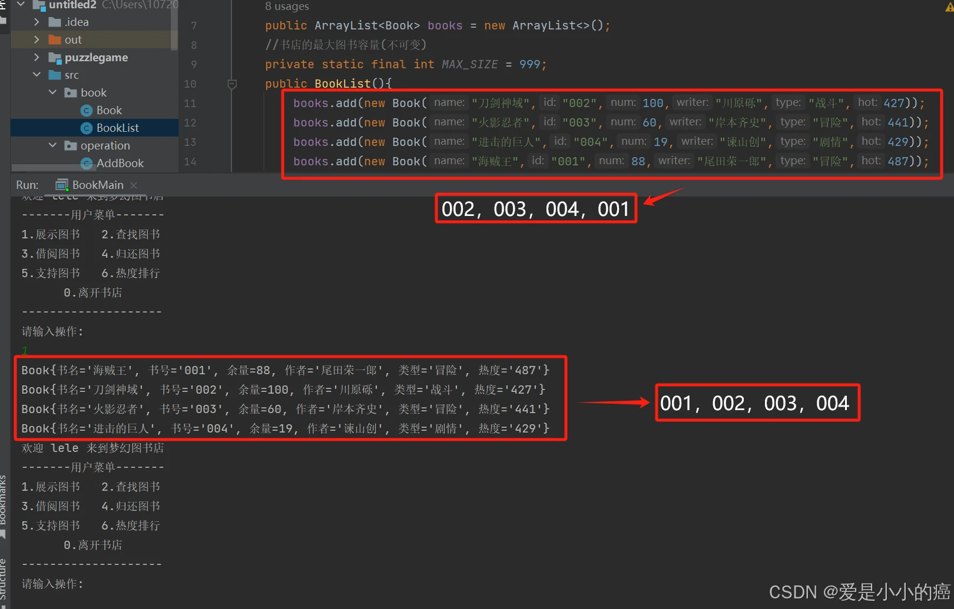Click the book package icon
The image size is (954, 609).
click(71, 92)
